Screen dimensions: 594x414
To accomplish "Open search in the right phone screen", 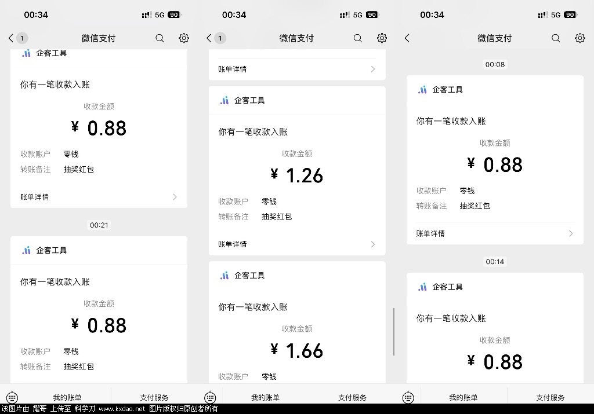I will coord(556,38).
